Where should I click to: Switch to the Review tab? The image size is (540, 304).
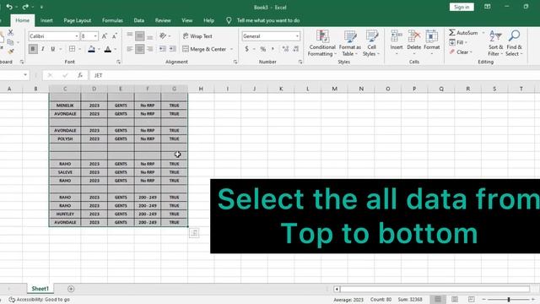(163, 20)
